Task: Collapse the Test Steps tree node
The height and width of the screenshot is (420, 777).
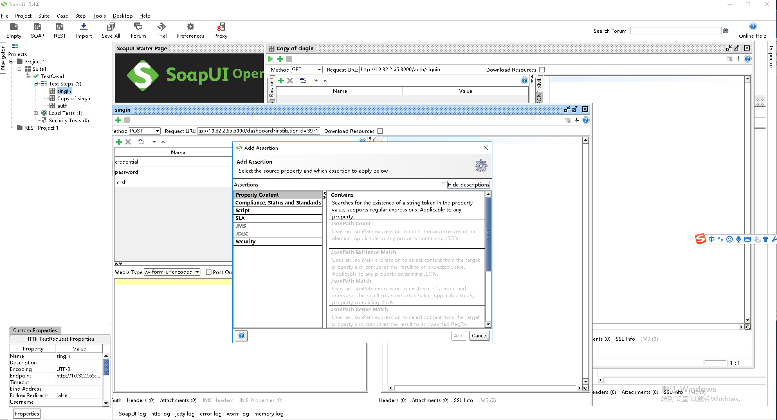Action: pyautogui.click(x=36, y=83)
